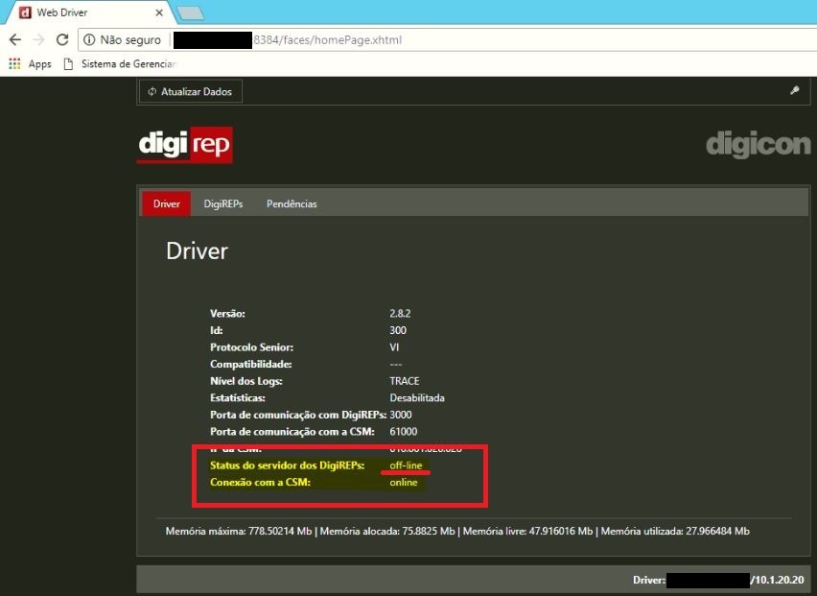Click the key icon in the page toolbar
Viewport: 817px width, 596px height.
[794, 91]
